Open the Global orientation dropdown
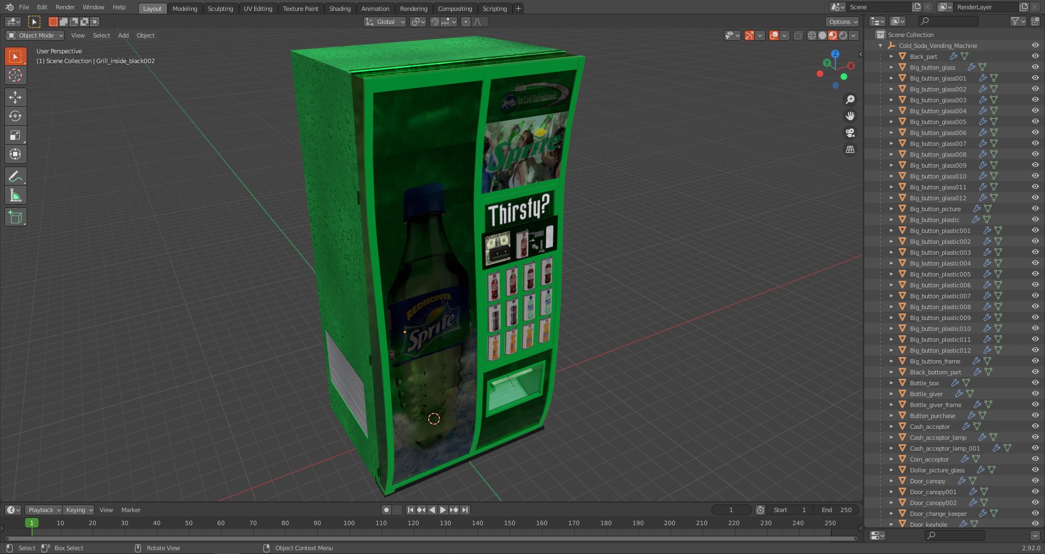Screen dimensions: 1045x554 tap(385, 22)
